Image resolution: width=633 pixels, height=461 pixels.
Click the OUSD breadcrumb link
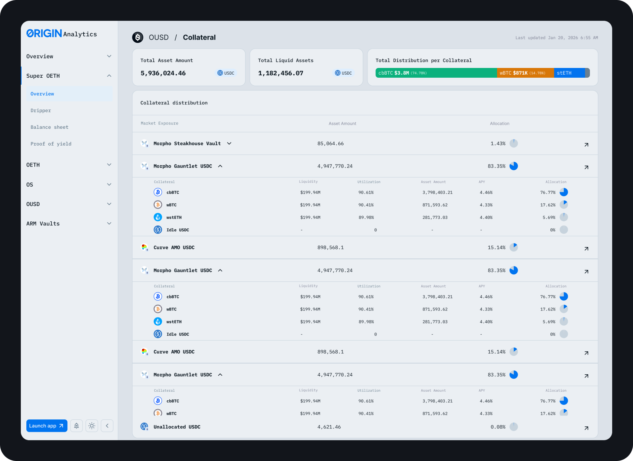tap(159, 37)
